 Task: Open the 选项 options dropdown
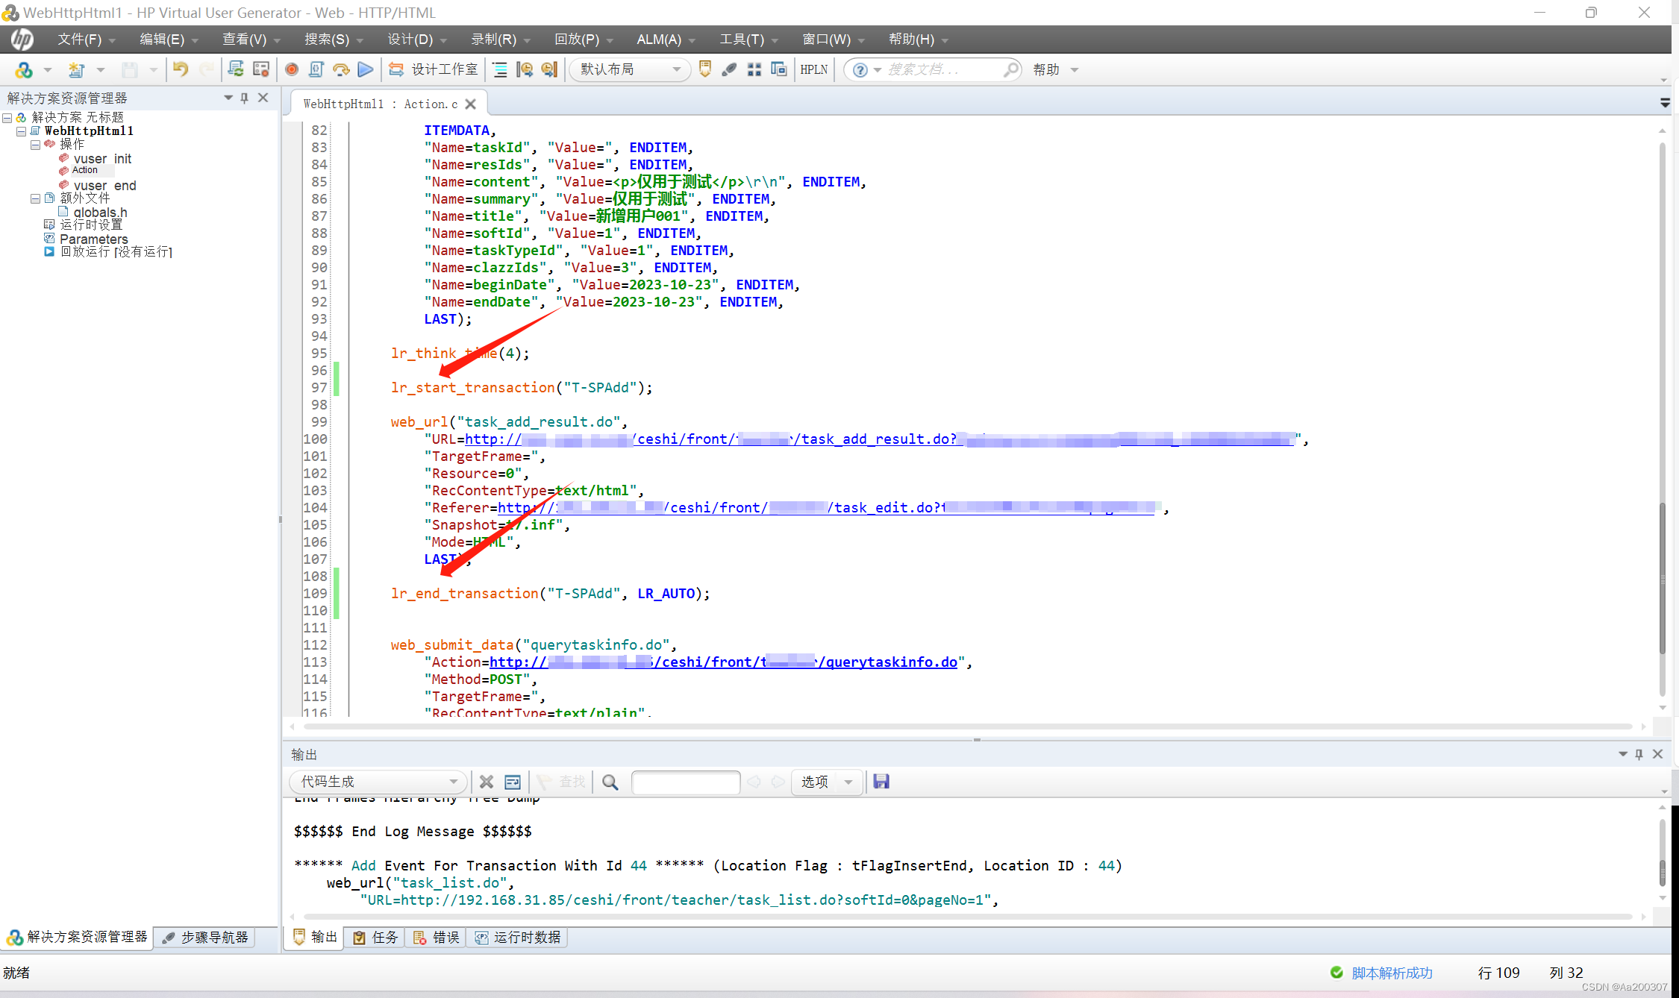pos(848,781)
